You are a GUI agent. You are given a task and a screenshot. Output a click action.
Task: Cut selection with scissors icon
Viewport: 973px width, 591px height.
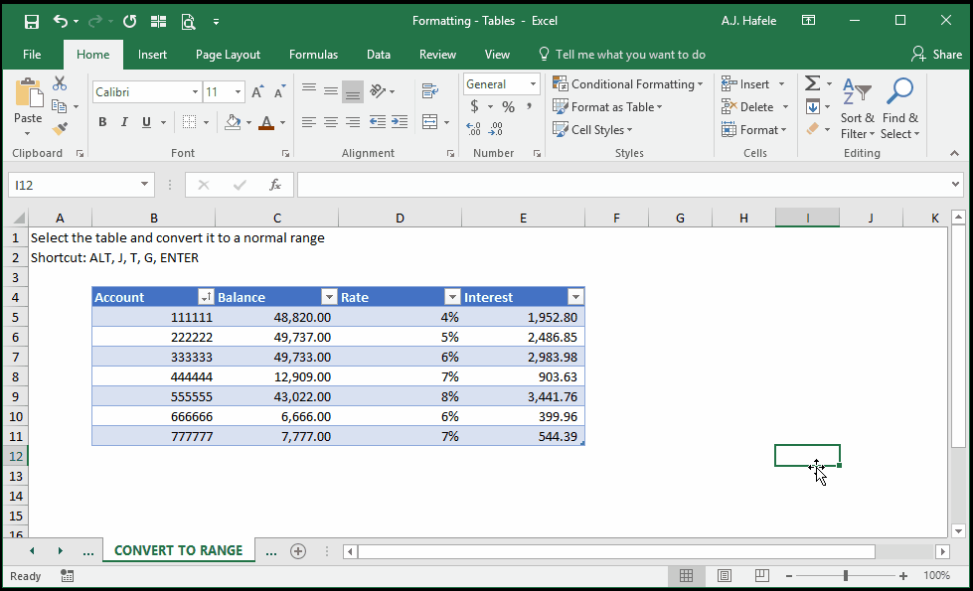tap(60, 83)
